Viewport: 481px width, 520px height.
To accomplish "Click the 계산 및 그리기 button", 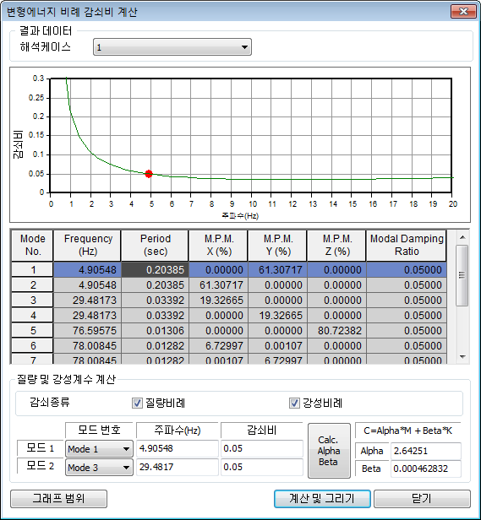I will tap(322, 499).
